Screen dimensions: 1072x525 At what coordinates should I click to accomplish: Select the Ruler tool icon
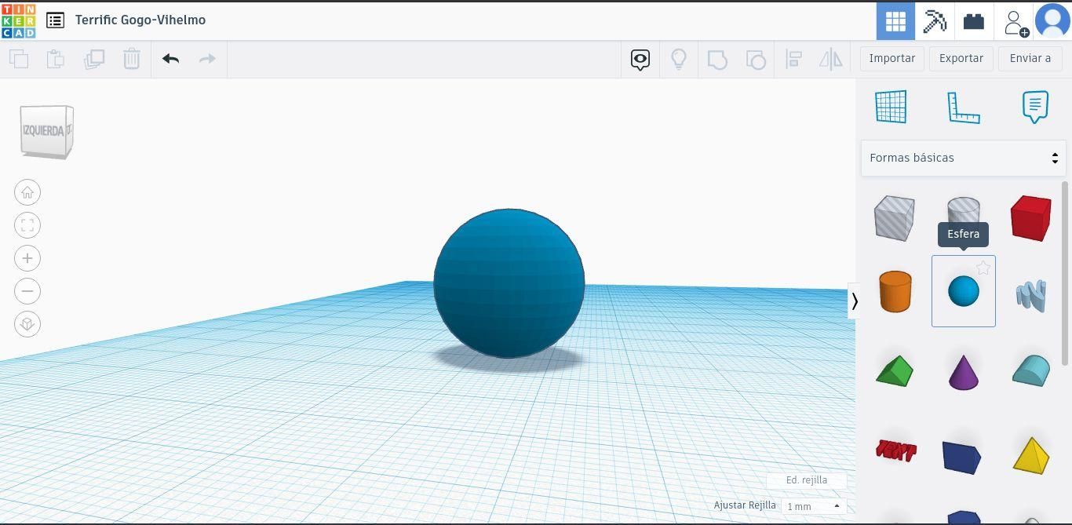tap(963, 108)
